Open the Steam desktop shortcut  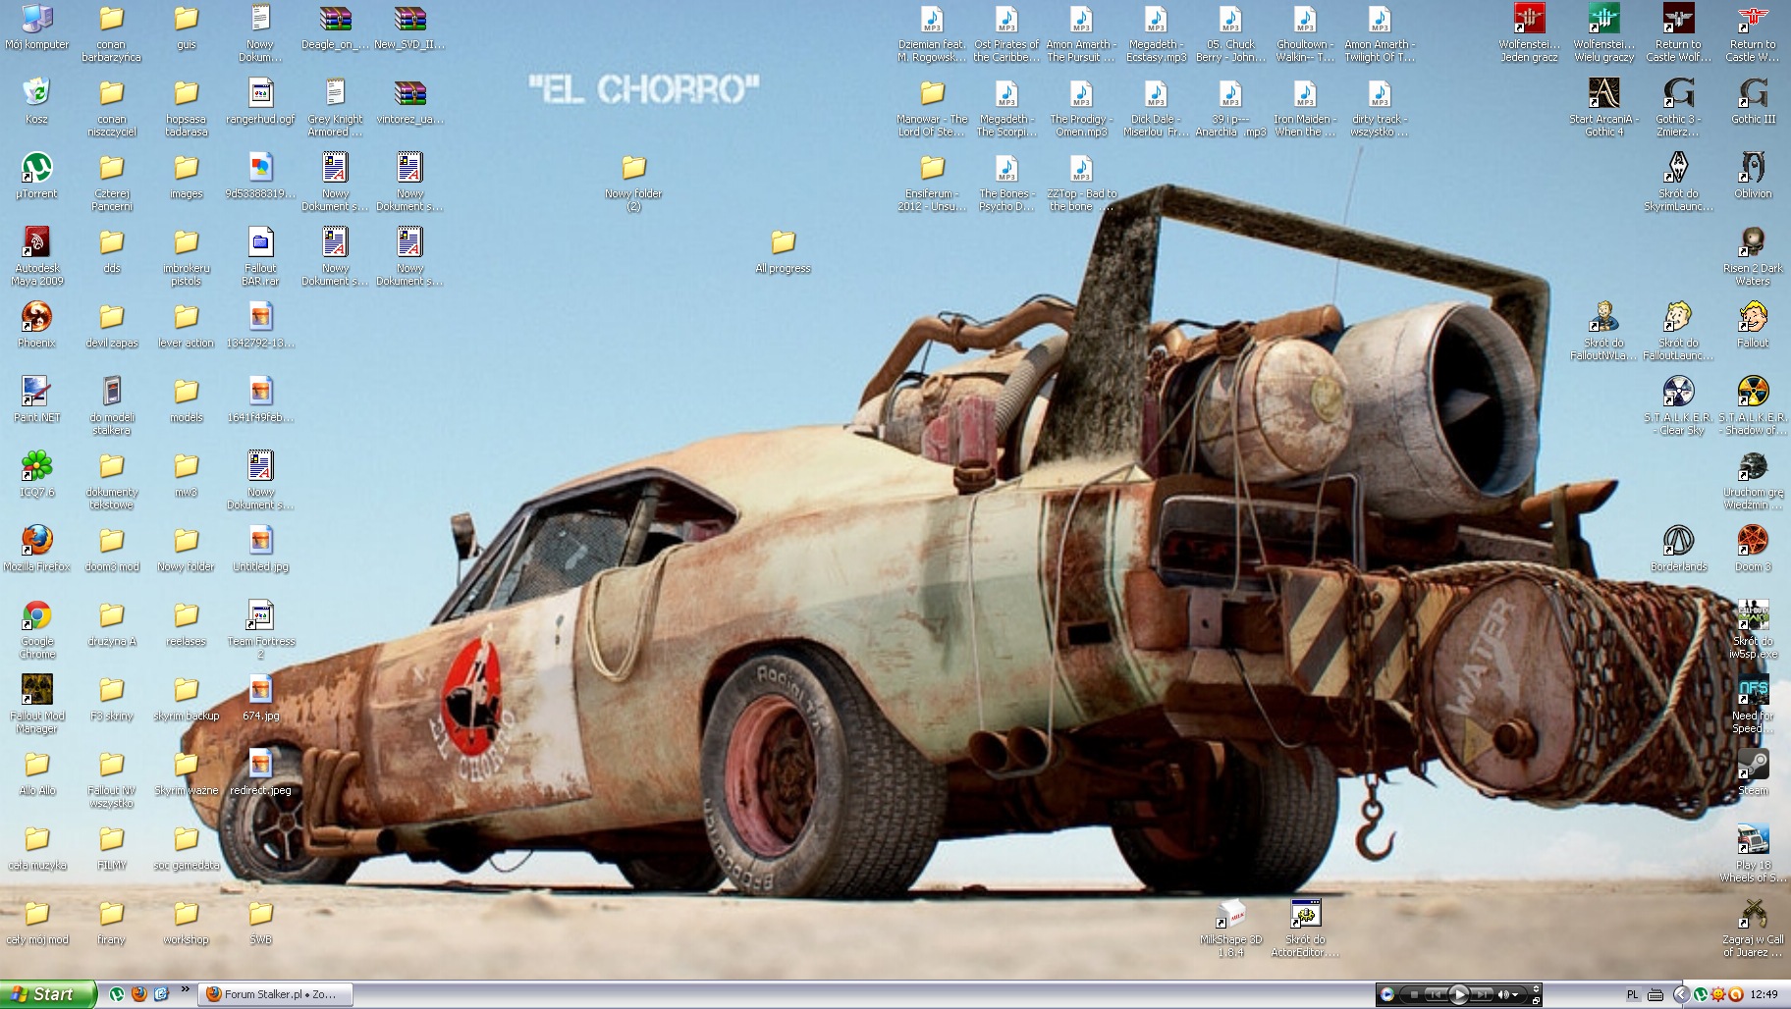(1753, 772)
